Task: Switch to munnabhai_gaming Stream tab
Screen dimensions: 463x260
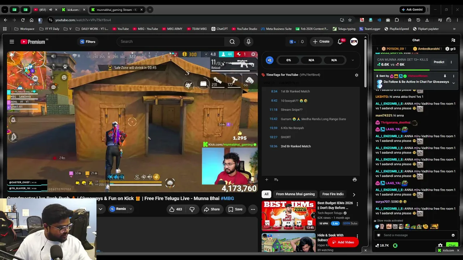Action: click(x=117, y=10)
